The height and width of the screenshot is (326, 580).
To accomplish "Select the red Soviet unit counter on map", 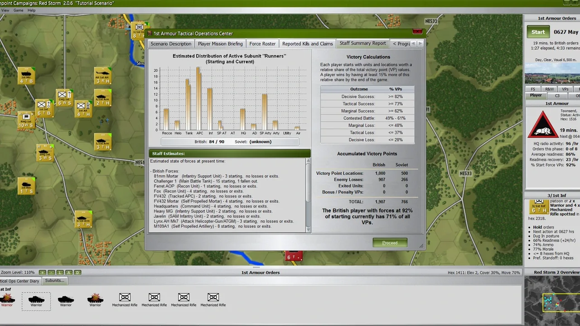I will coord(293,256).
